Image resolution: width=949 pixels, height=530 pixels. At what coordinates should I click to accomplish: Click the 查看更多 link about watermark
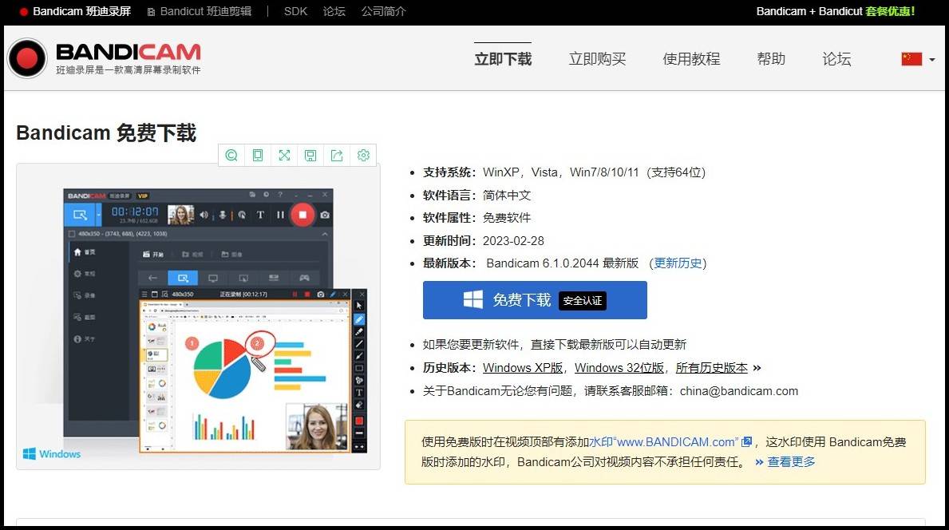(x=792, y=461)
